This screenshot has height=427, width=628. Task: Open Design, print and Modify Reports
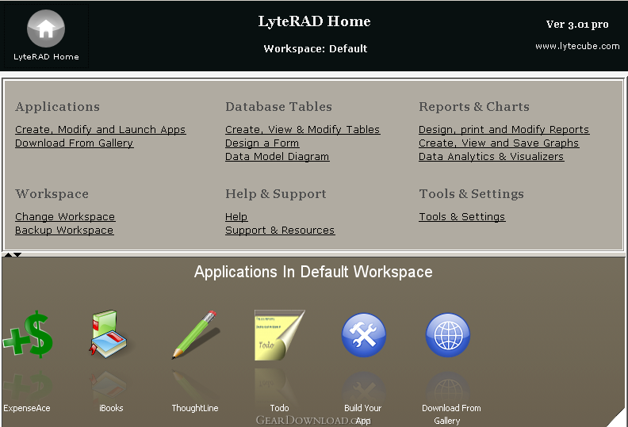tap(504, 130)
